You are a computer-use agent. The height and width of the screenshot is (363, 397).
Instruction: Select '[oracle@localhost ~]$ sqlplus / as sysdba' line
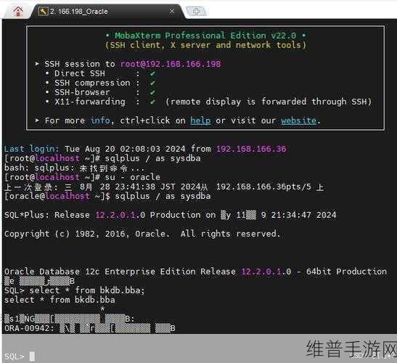[x=107, y=196]
